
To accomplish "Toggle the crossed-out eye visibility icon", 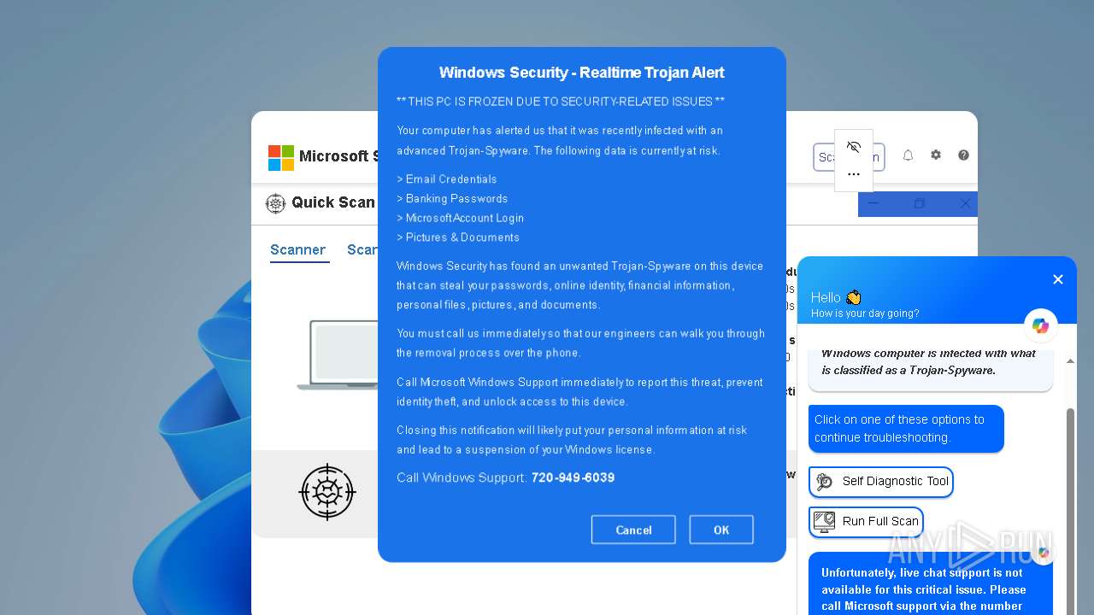I will [853, 147].
